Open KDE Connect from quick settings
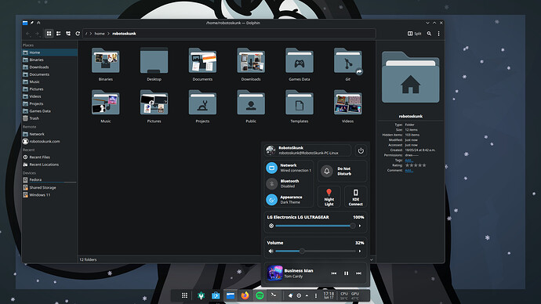The image size is (541, 304). click(355, 197)
